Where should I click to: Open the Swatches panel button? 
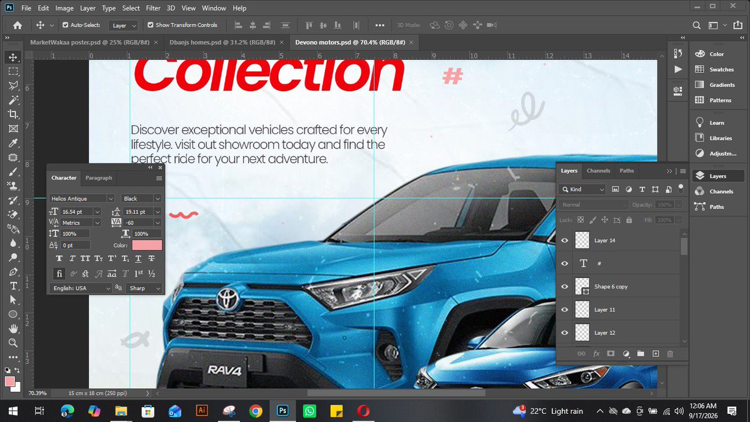(716, 69)
